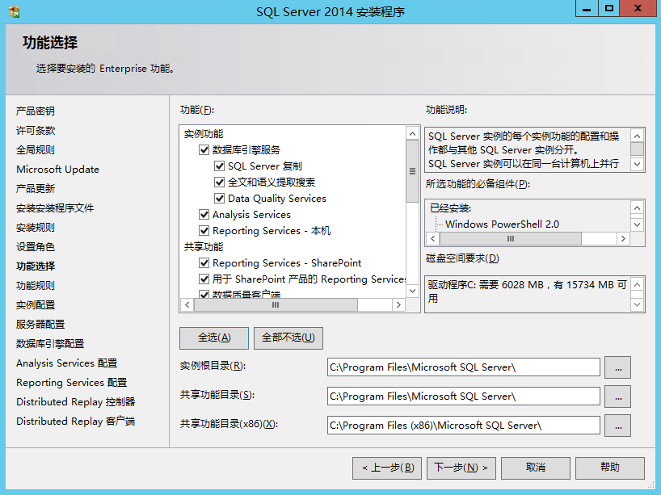The image size is (661, 495).
Task: Select 服务器配置 step in sidebar
Action: click(x=40, y=324)
